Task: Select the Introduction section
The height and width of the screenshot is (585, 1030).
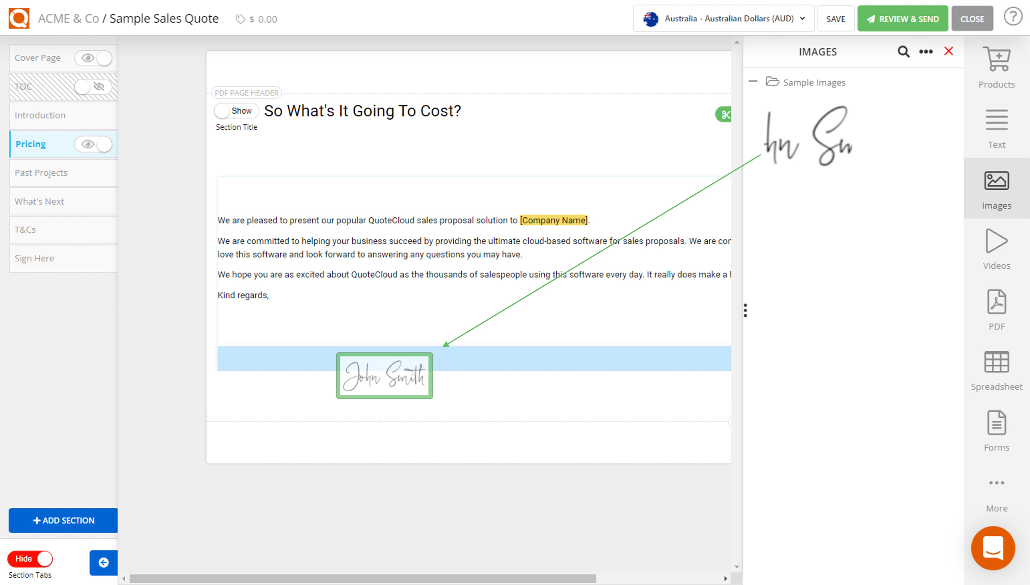Action: (40, 115)
